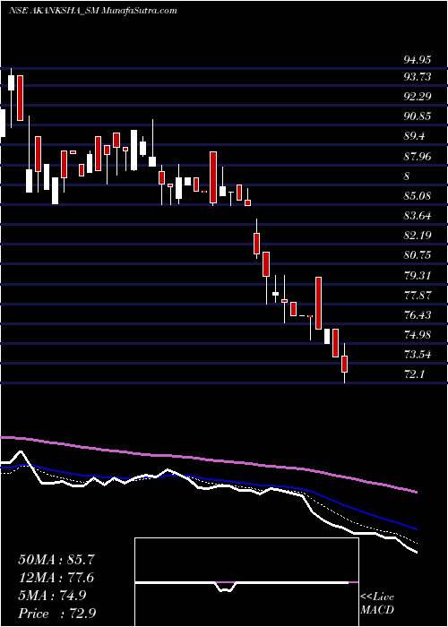
Task: Click the last red candlestick near 72.1
Action: [x=344, y=364]
